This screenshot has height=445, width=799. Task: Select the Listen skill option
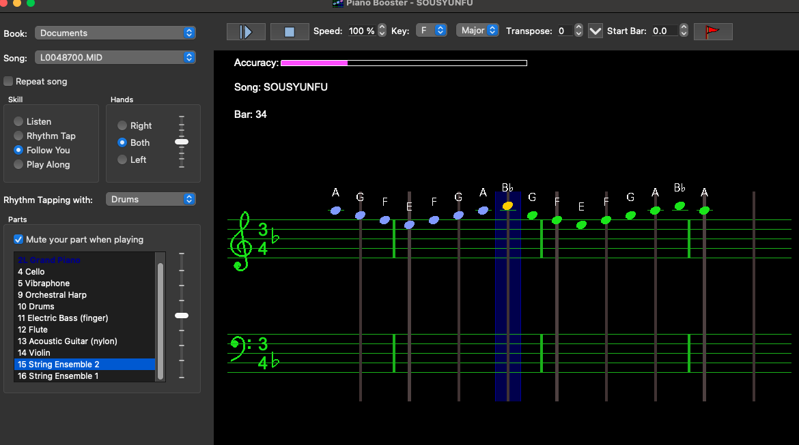click(x=18, y=121)
